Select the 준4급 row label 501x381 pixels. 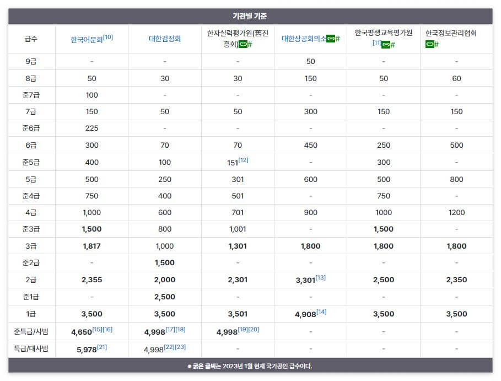[x=31, y=196]
